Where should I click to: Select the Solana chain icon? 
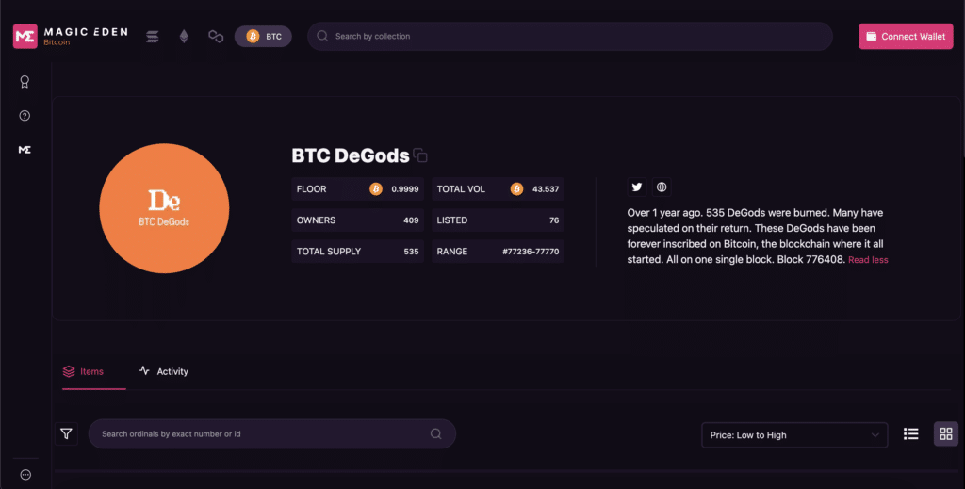(153, 37)
